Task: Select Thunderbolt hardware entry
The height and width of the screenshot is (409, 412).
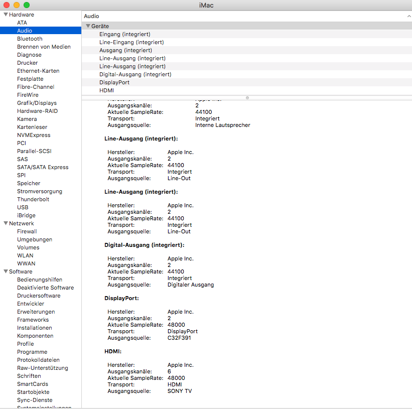Action: pos(33,199)
